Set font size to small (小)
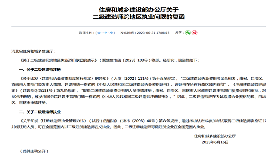The image size is (278, 156). click(x=111, y=33)
